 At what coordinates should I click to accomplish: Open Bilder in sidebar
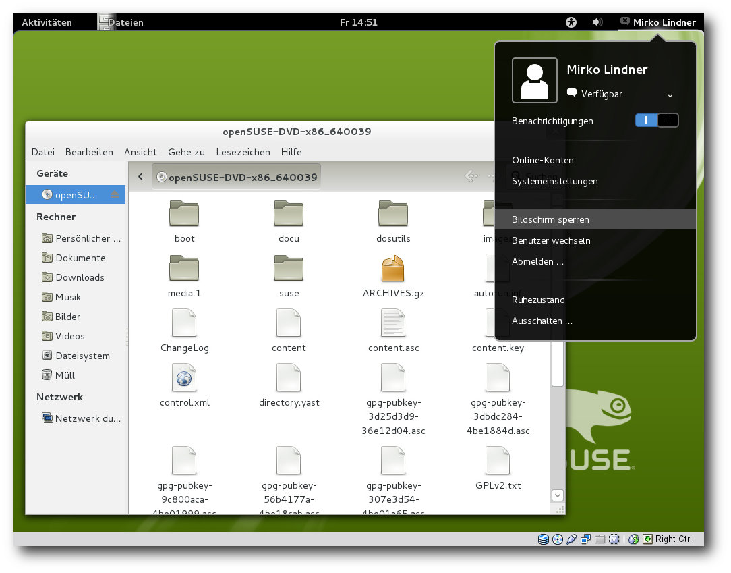pos(61,317)
